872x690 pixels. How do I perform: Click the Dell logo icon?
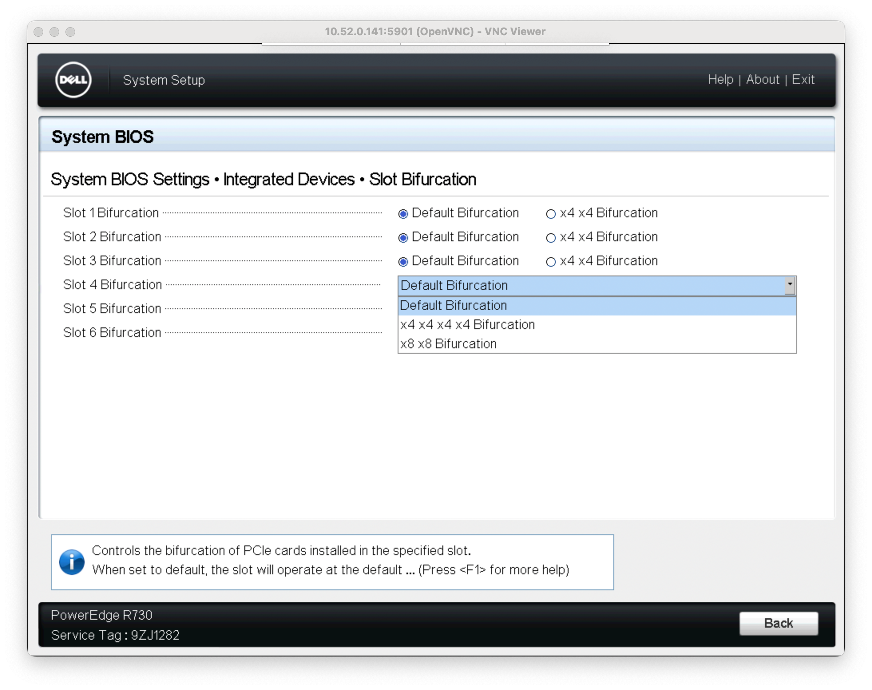tap(73, 79)
